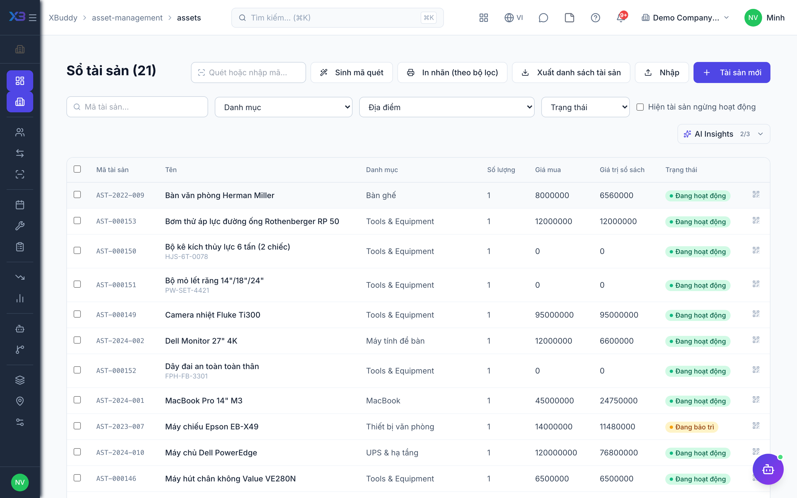Tick the MacBook Pro 14" M3 row checkbox

(x=77, y=400)
